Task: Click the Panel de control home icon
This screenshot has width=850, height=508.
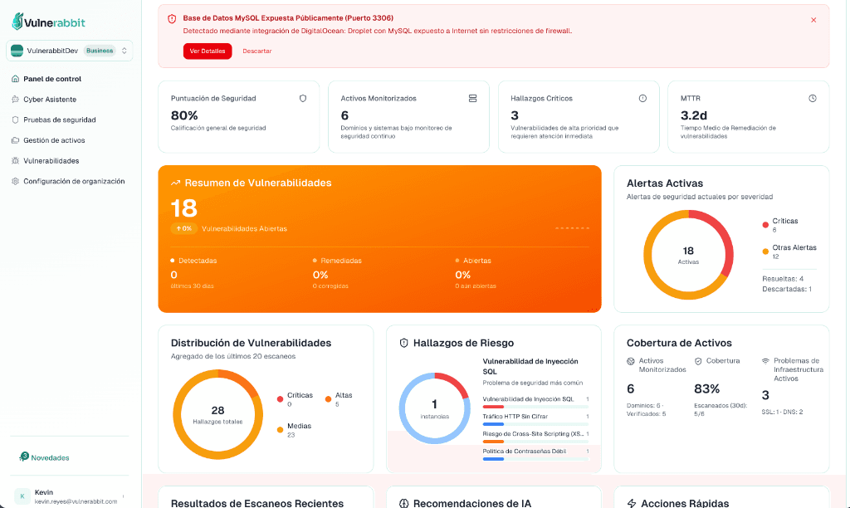Action: (x=15, y=79)
